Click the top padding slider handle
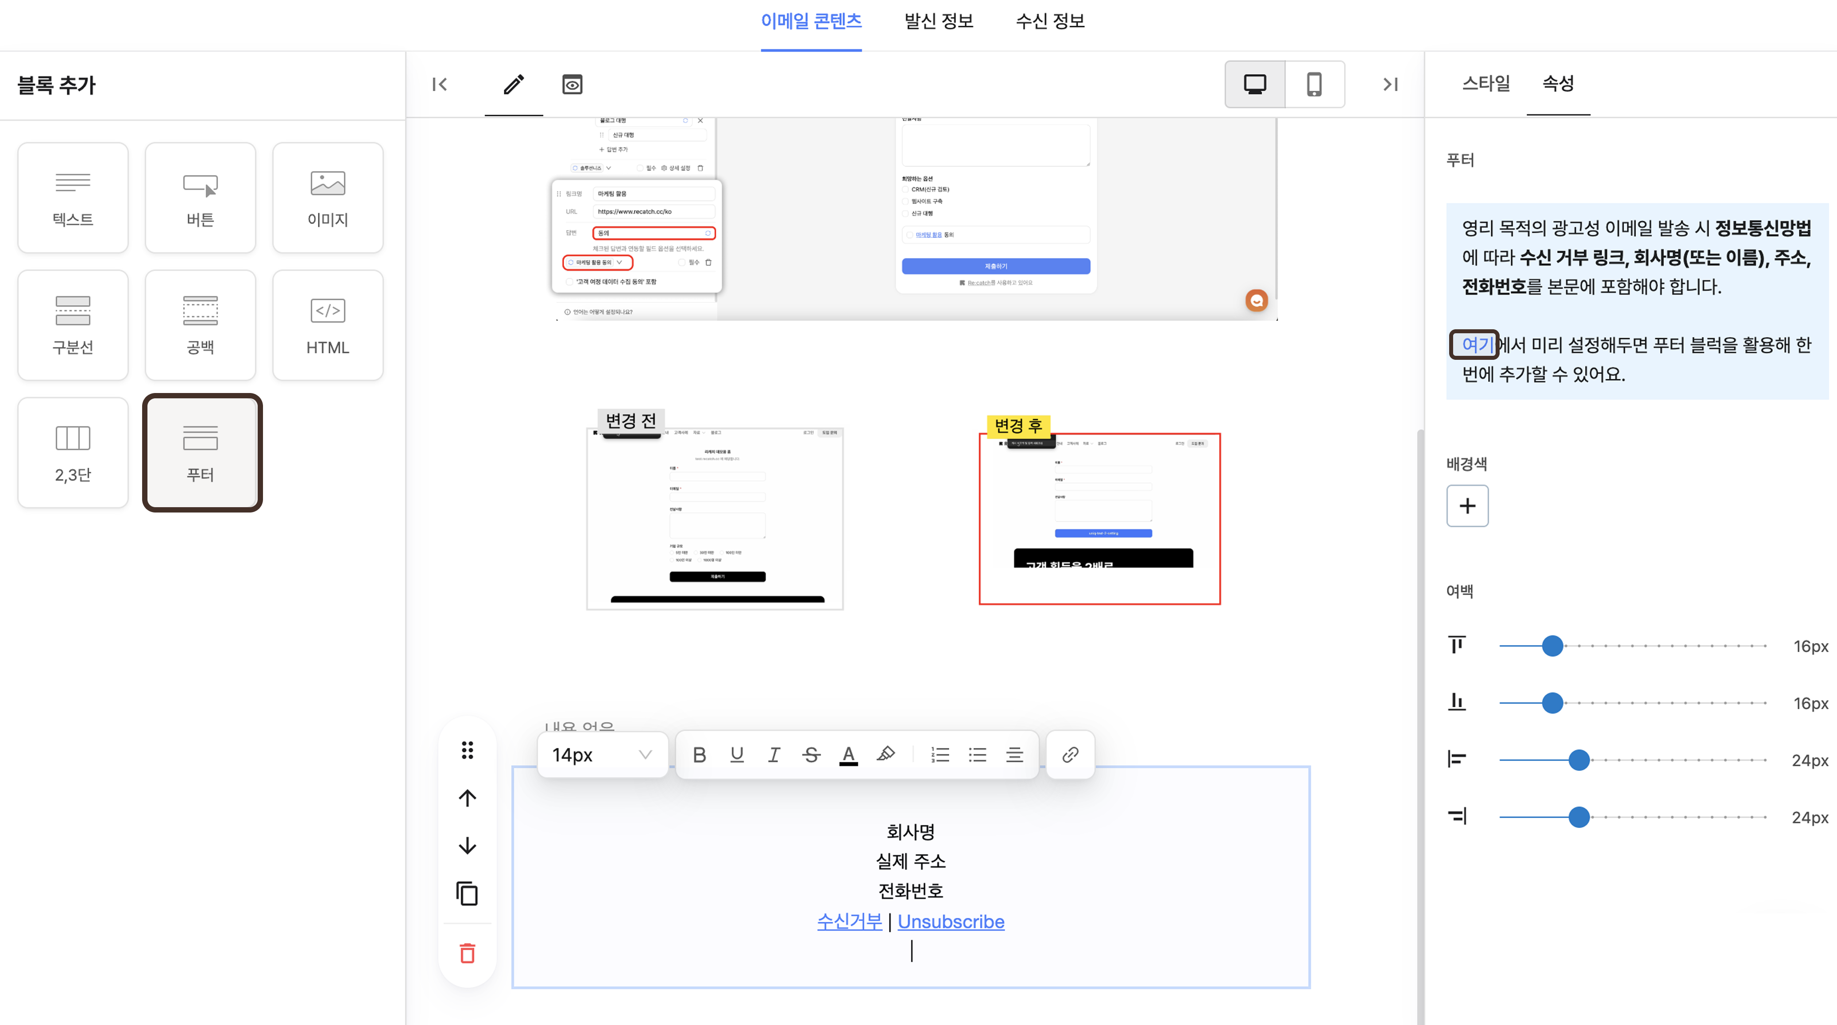This screenshot has height=1025, width=1837. click(1552, 646)
